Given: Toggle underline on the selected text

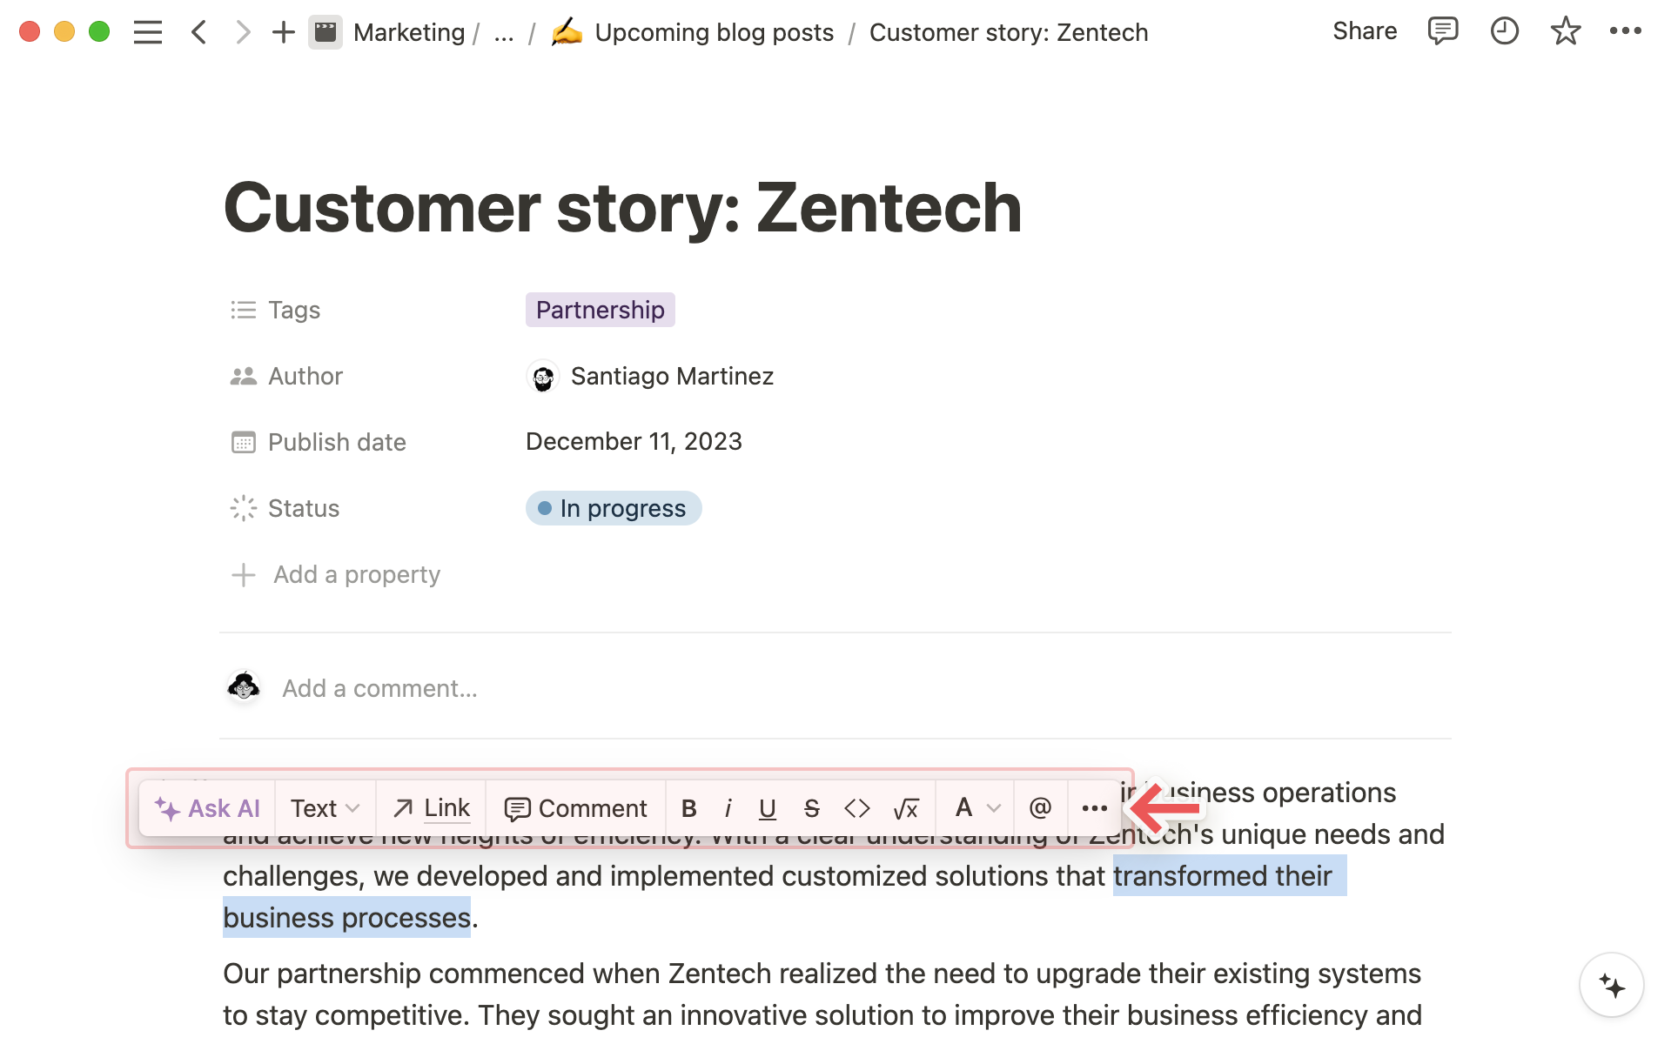Looking at the screenshot, I should pyautogui.click(x=767, y=809).
